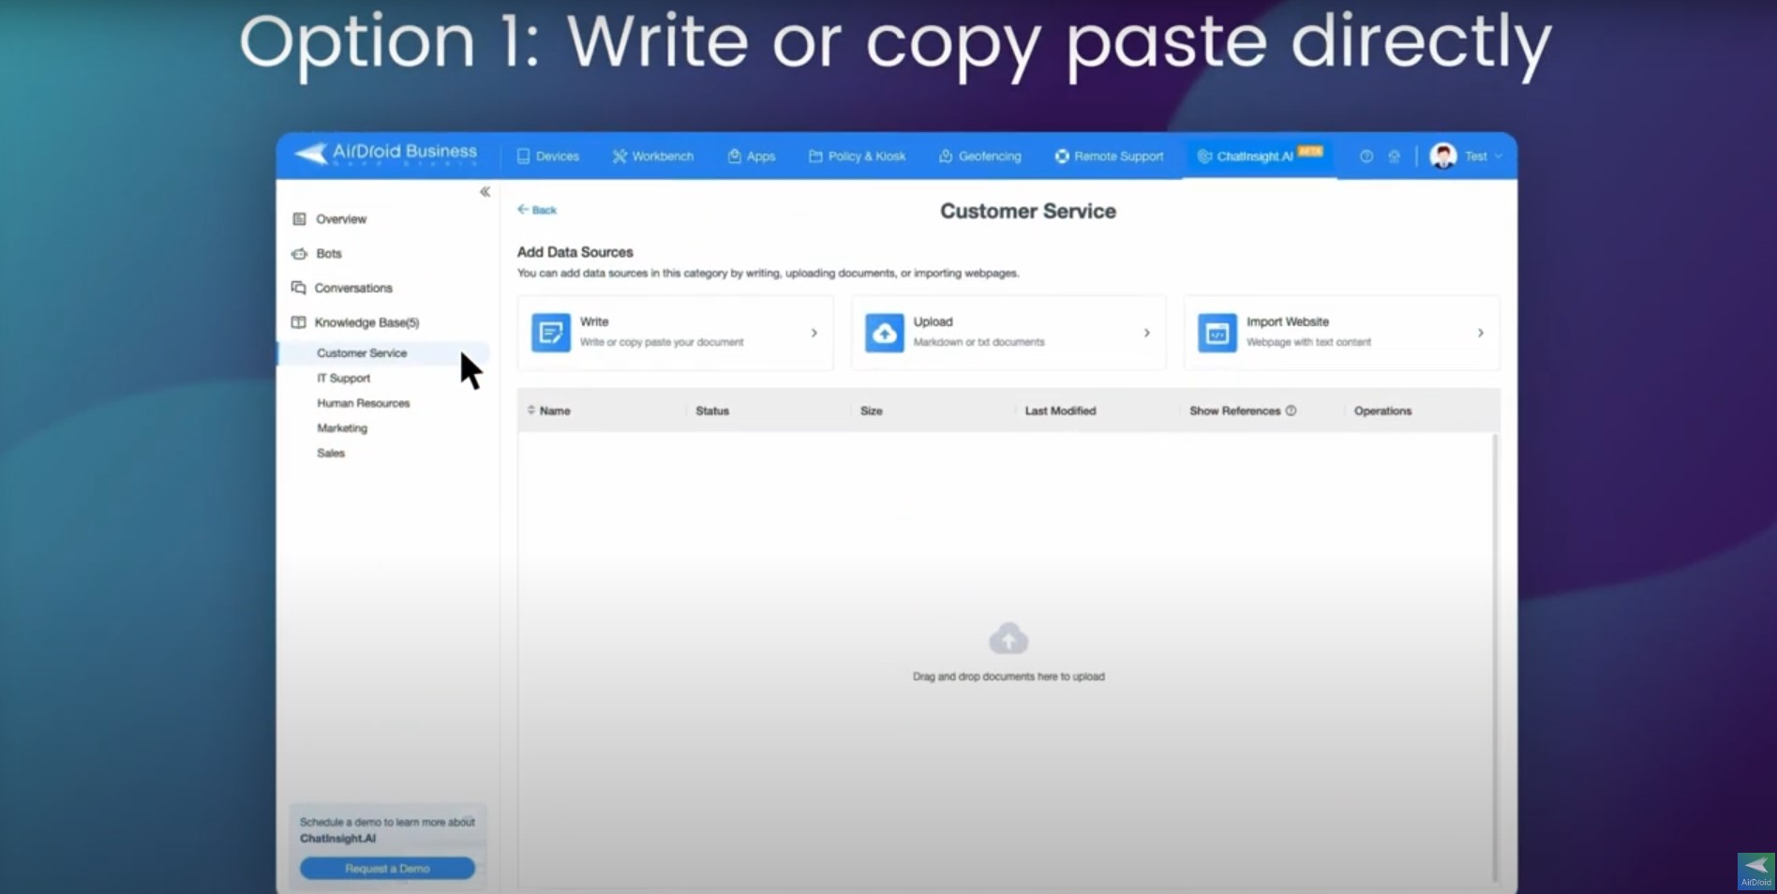Screen dimensions: 1777x894
Task: Click the Size column header
Action: pyautogui.click(x=872, y=410)
